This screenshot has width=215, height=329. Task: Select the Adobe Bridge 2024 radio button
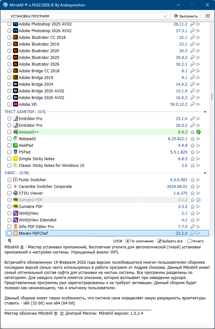pos(9,84)
